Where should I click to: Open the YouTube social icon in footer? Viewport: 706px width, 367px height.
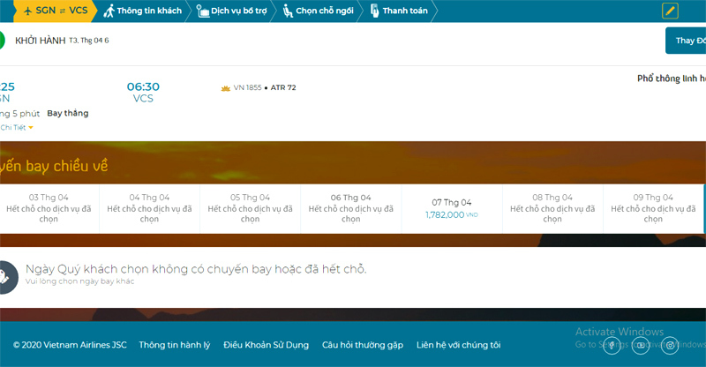tap(641, 345)
